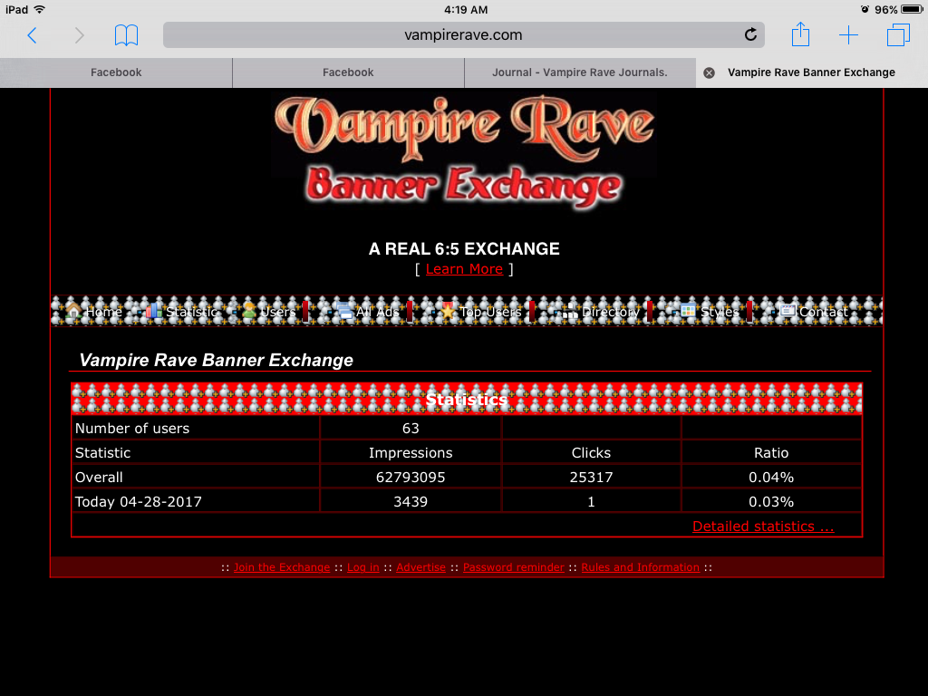The width and height of the screenshot is (928, 696).
Task: Tap the Wi-Fi icon in status bar
Action: coord(40,9)
